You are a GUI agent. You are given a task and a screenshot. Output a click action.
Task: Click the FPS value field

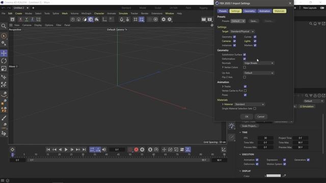(265, 138)
